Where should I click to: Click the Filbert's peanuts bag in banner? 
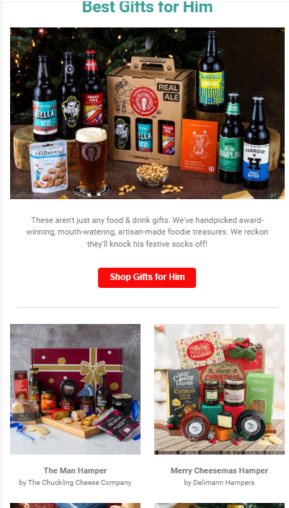[48, 167]
